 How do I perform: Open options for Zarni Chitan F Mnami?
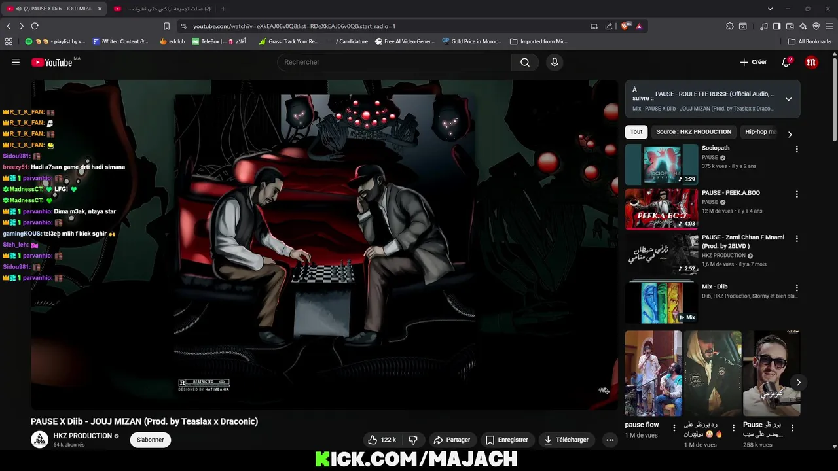point(797,239)
